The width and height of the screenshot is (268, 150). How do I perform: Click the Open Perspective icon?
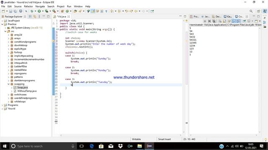click(258, 11)
